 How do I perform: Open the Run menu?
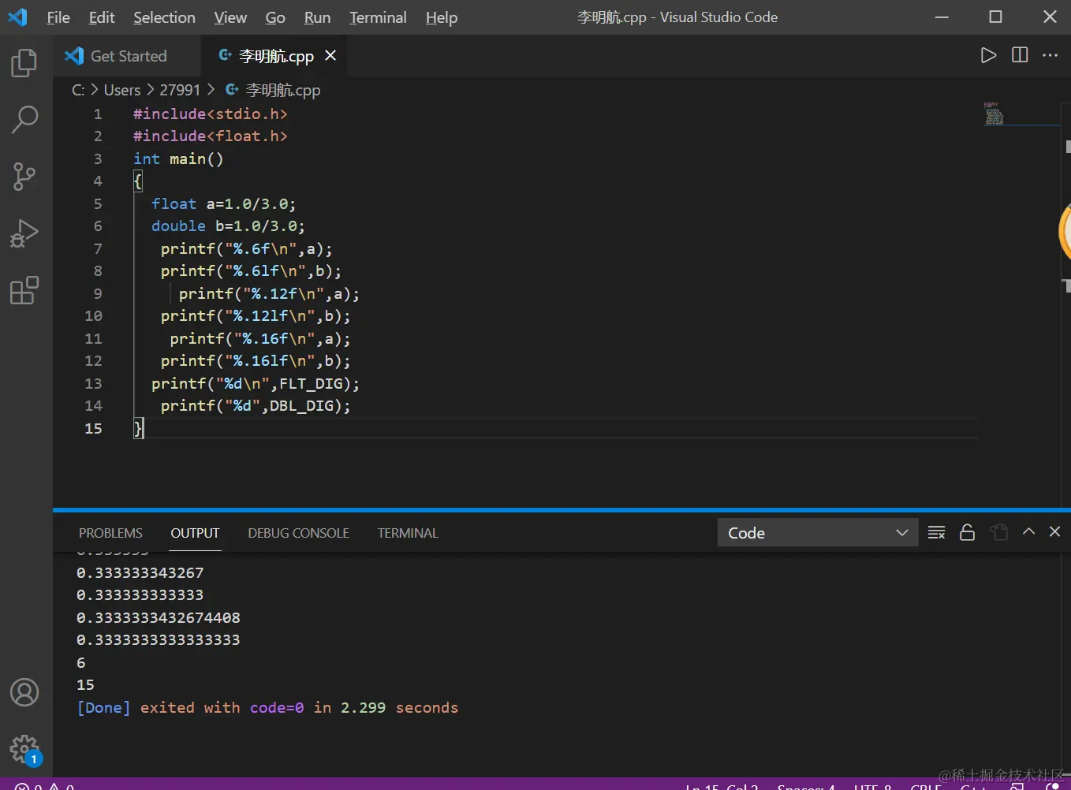tap(317, 17)
